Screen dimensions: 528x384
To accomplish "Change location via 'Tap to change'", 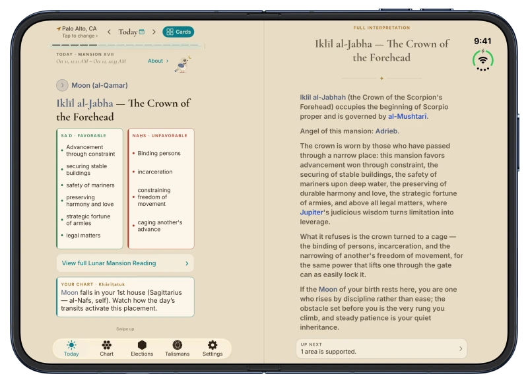I will click(80, 36).
